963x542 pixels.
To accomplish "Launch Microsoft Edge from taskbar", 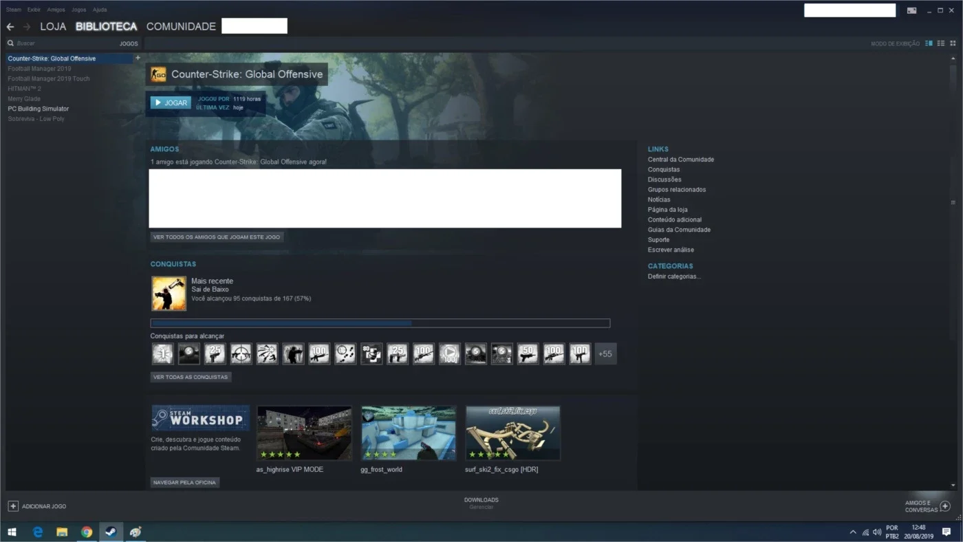I will click(x=38, y=532).
